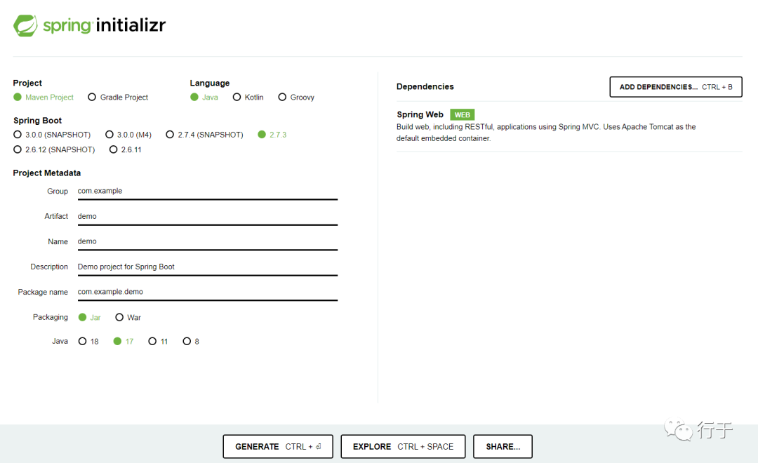Click the Spring Initializr leaf logo
The height and width of the screenshot is (463, 758).
coord(26,25)
